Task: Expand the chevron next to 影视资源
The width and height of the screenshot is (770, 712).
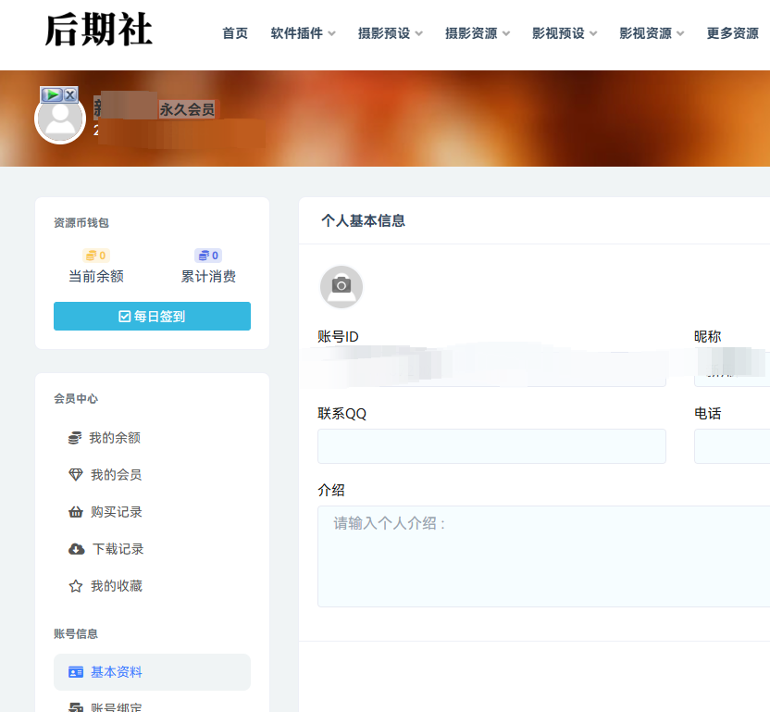Action: pos(680,34)
